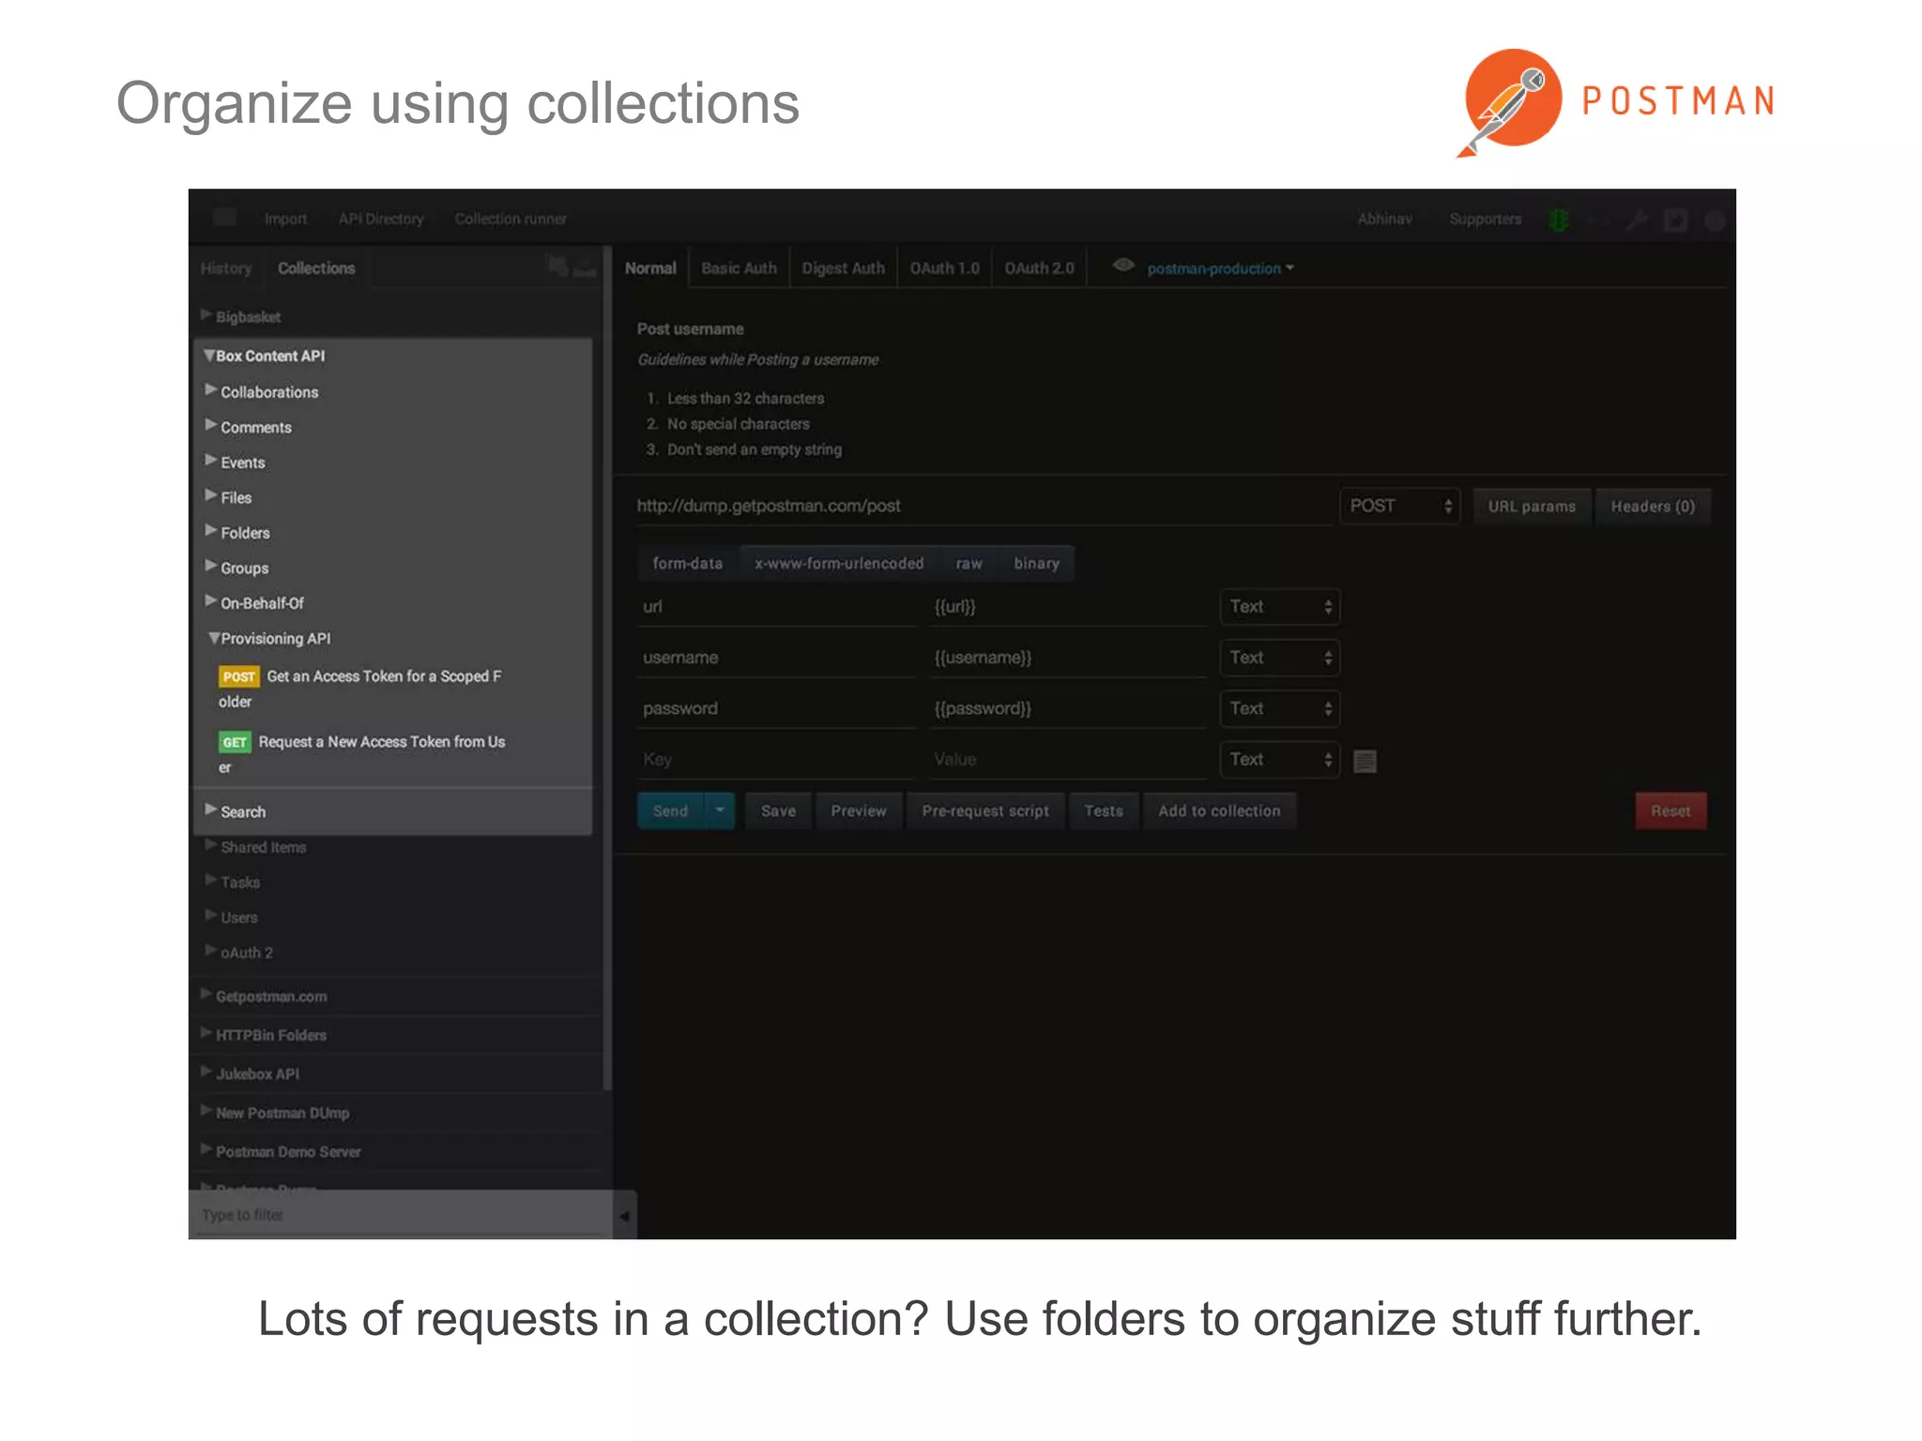Click the round icon at top right corner
The height and width of the screenshot is (1441, 1922).
click(x=1715, y=220)
